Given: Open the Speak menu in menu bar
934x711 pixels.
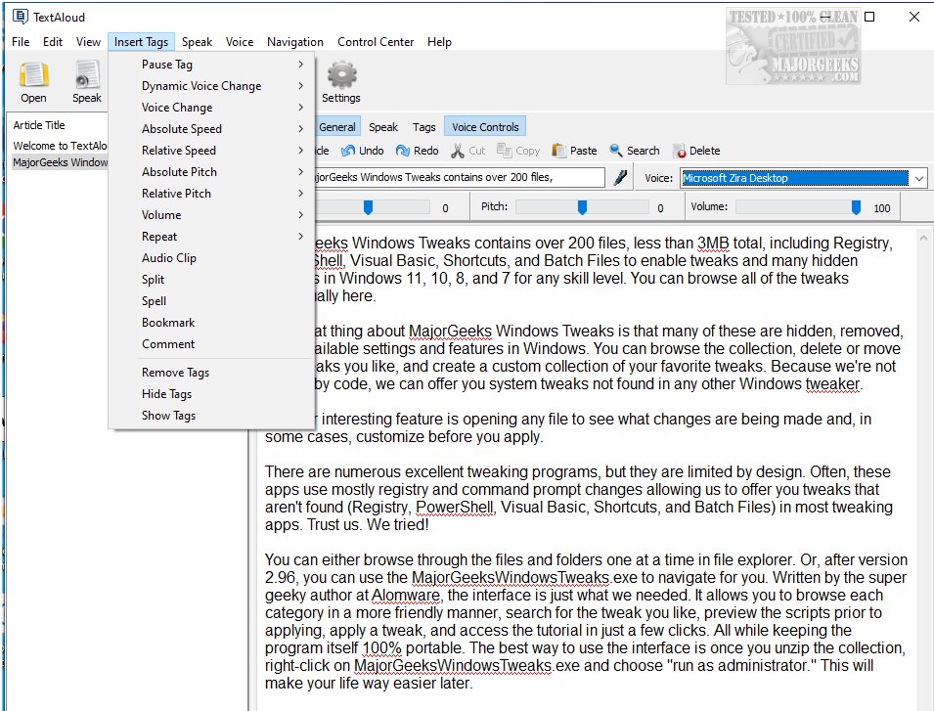Looking at the screenshot, I should pyautogui.click(x=198, y=42).
